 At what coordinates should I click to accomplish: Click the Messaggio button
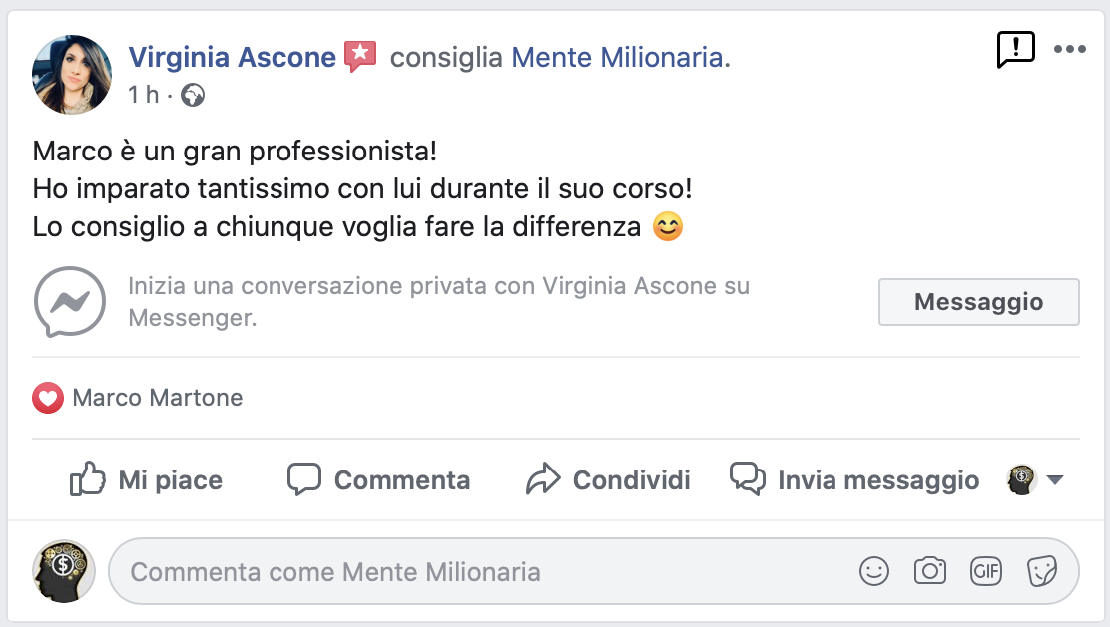coord(978,302)
